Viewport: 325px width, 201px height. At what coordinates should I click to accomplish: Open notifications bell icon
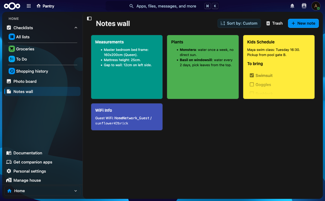292,6
